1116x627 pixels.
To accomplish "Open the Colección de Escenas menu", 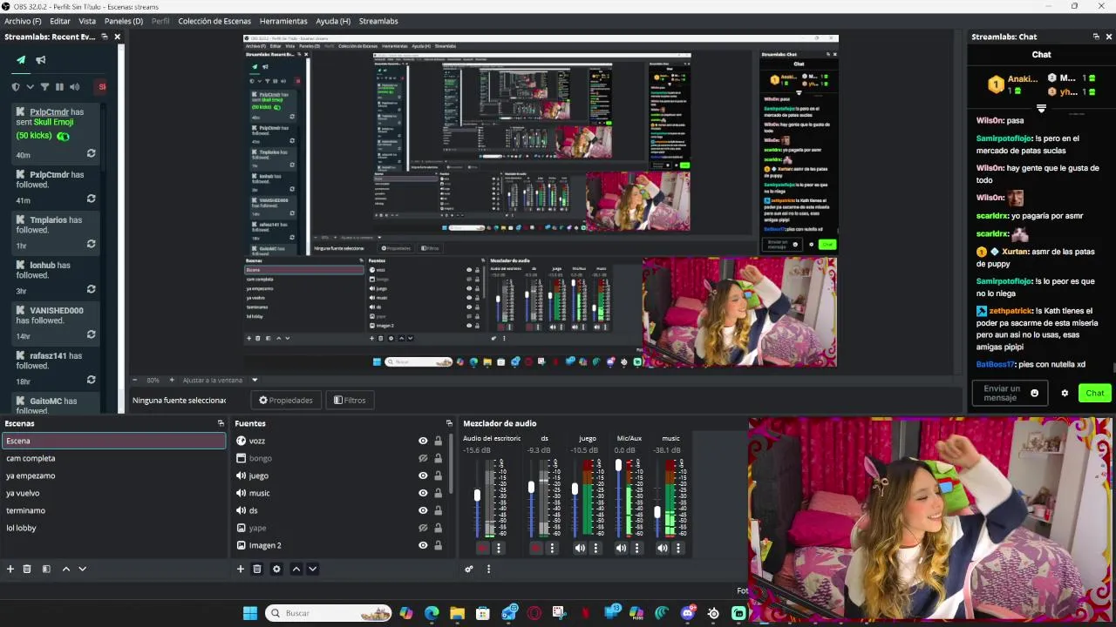I will pos(214,21).
